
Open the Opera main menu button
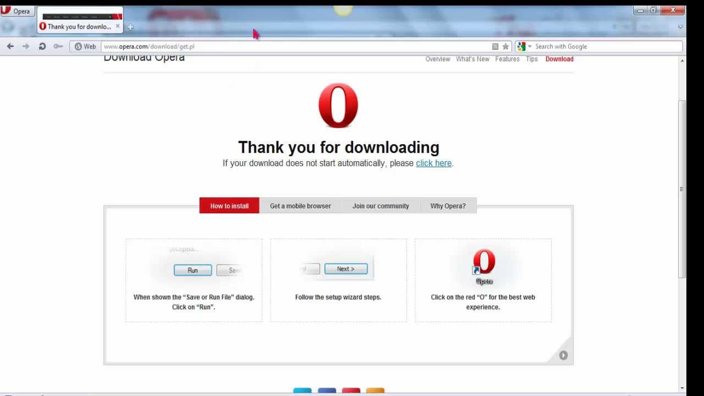pyautogui.click(x=16, y=11)
